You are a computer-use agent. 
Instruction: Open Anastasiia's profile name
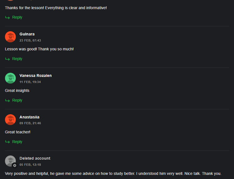coord(29,117)
